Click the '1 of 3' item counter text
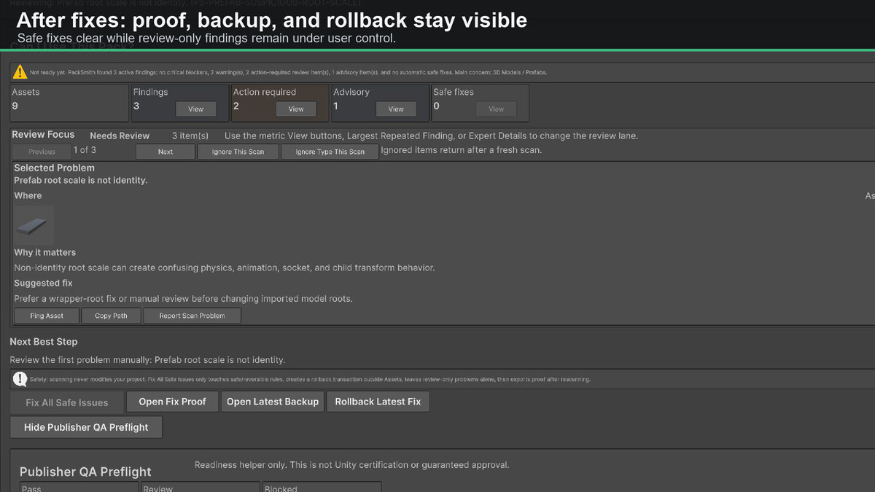Viewport: 875px width, 492px height. tap(85, 150)
